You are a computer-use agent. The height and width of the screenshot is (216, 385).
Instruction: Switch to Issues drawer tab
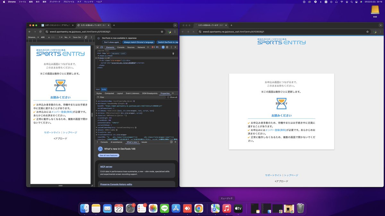click(144, 142)
